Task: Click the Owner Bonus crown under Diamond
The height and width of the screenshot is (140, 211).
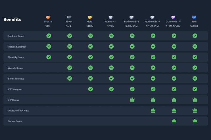Action: click(x=174, y=121)
